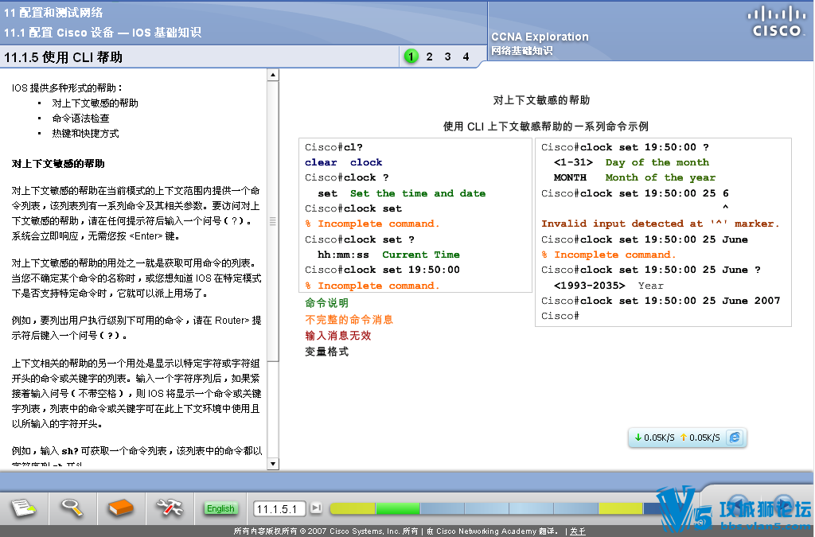
Task: Click the browser icon in speed widget
Action: coord(735,438)
